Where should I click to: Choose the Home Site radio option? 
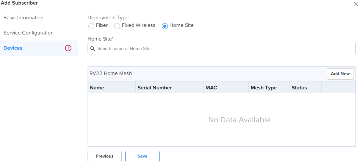164,26
